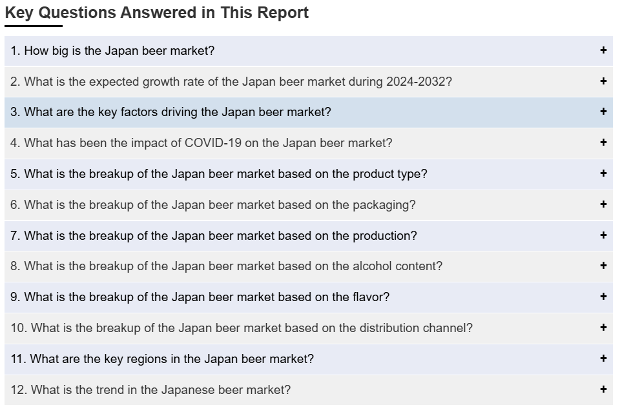Click plus icon for alcohol content question
The height and width of the screenshot is (412, 620).
pyautogui.click(x=603, y=266)
